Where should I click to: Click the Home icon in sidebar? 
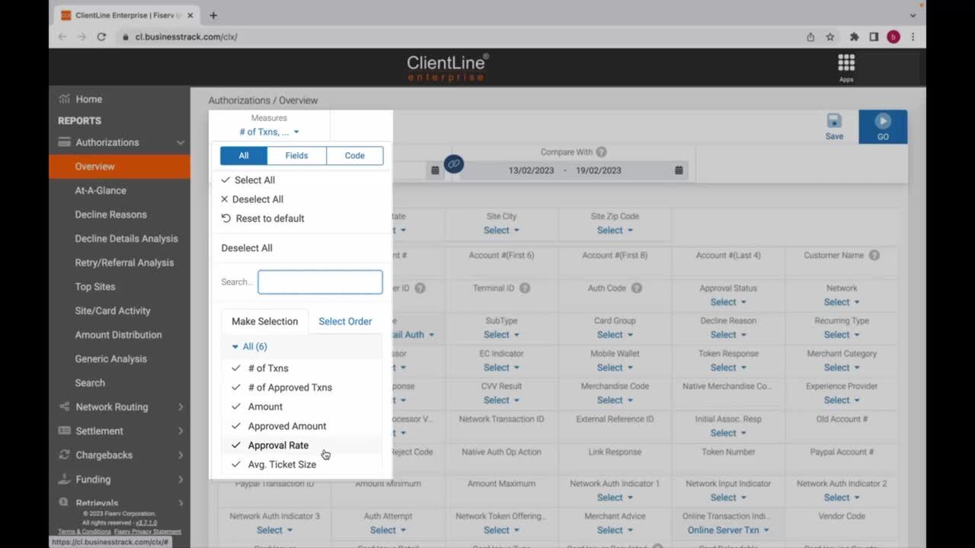[x=65, y=99]
